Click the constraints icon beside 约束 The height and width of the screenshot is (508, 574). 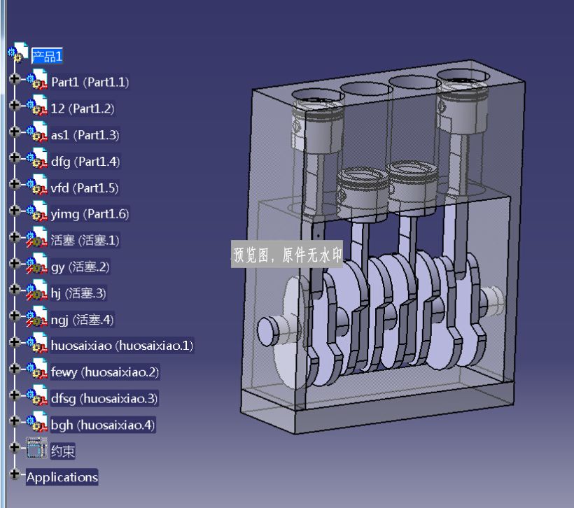(x=36, y=448)
